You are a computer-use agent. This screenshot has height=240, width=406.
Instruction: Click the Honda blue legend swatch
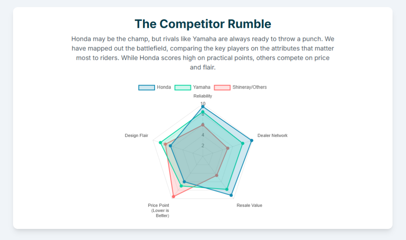[x=146, y=87]
